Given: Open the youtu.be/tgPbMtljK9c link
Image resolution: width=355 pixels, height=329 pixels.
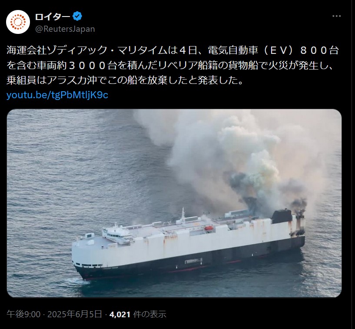Looking at the screenshot, I should click(x=57, y=95).
